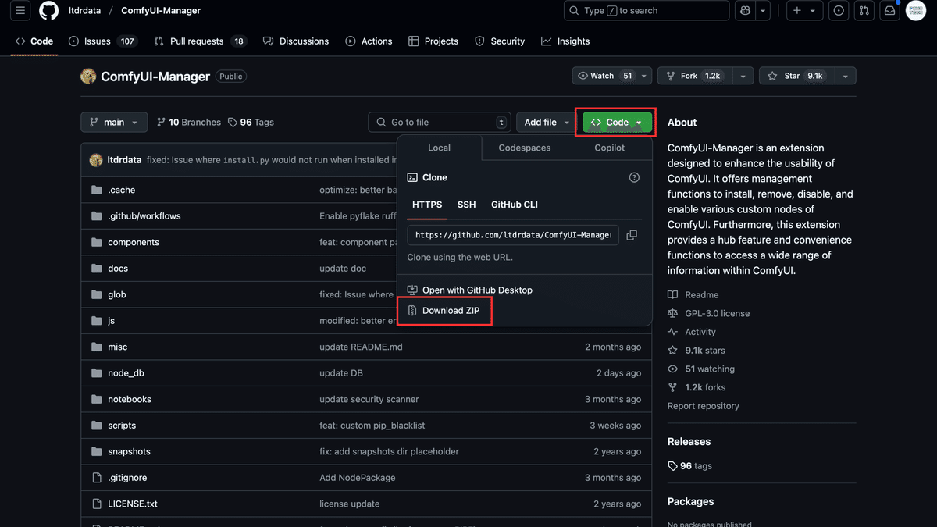Open the issues inbox icon in header
The height and width of the screenshot is (527, 937).
pos(839,11)
